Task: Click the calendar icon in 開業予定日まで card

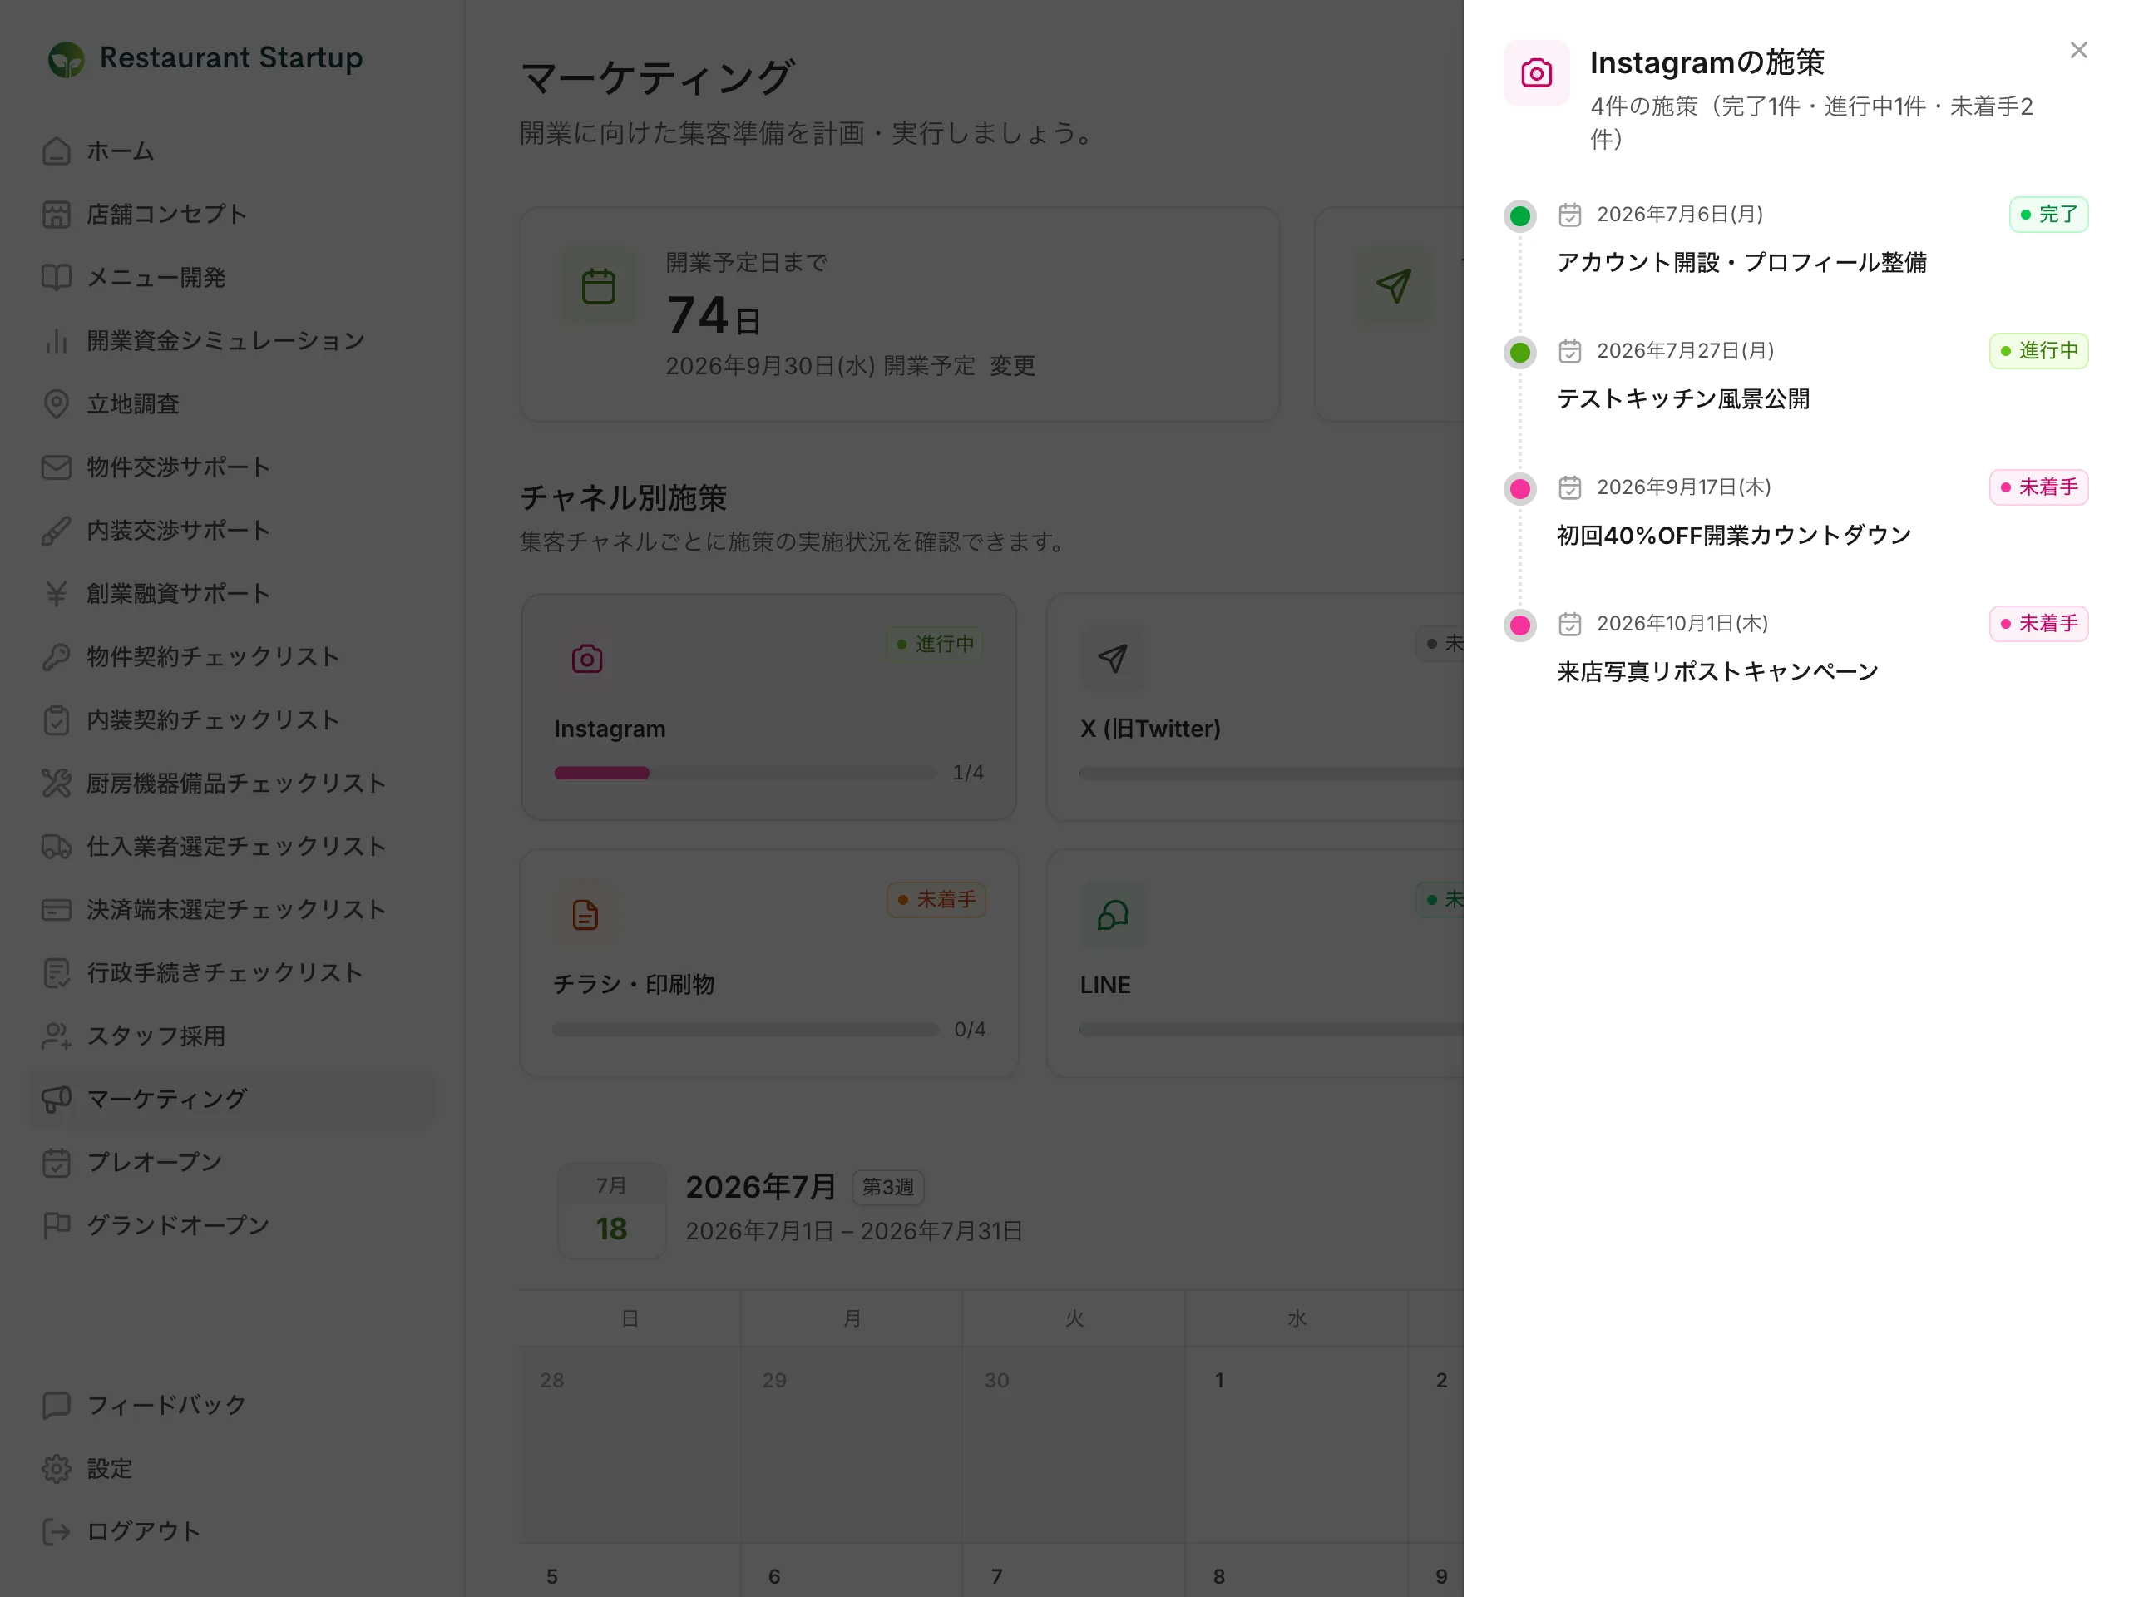Action: pos(599,287)
